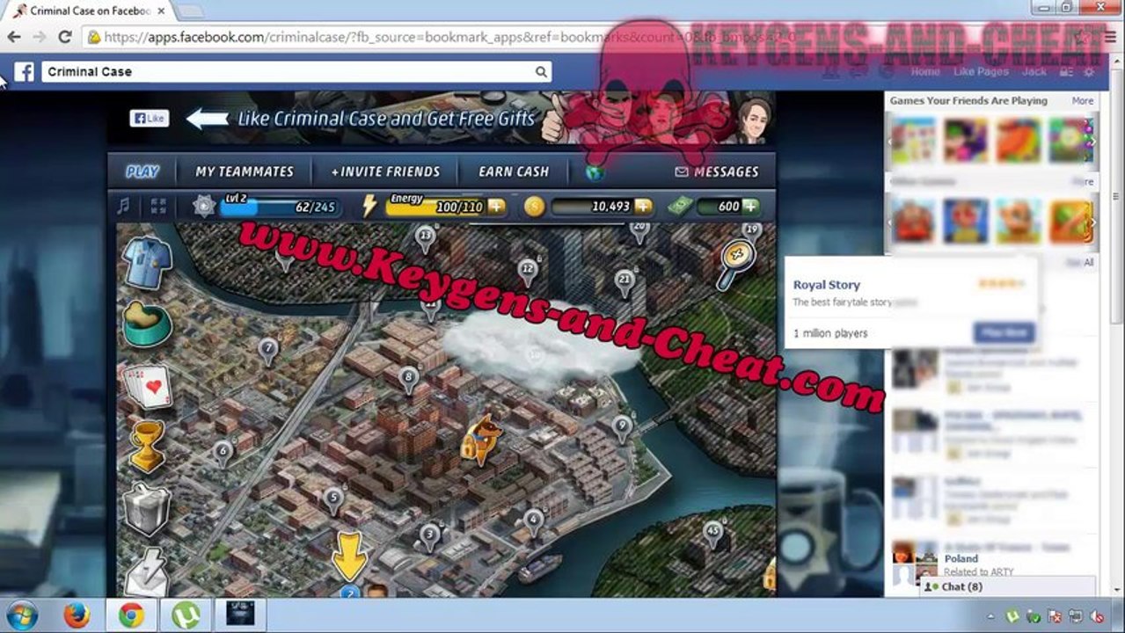Select map pin number 5
The height and width of the screenshot is (633, 1125).
click(332, 500)
